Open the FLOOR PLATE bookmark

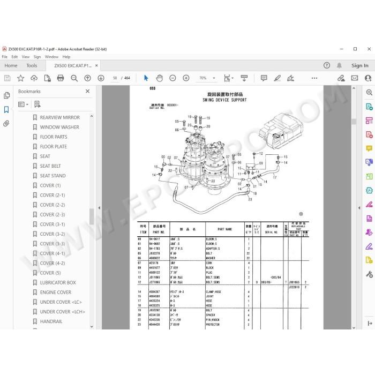coord(54,146)
